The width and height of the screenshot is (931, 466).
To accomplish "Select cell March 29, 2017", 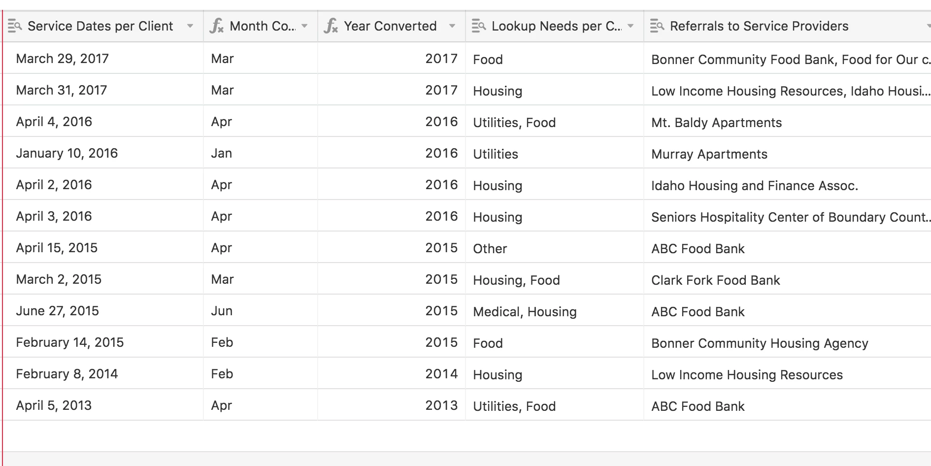I will (103, 58).
